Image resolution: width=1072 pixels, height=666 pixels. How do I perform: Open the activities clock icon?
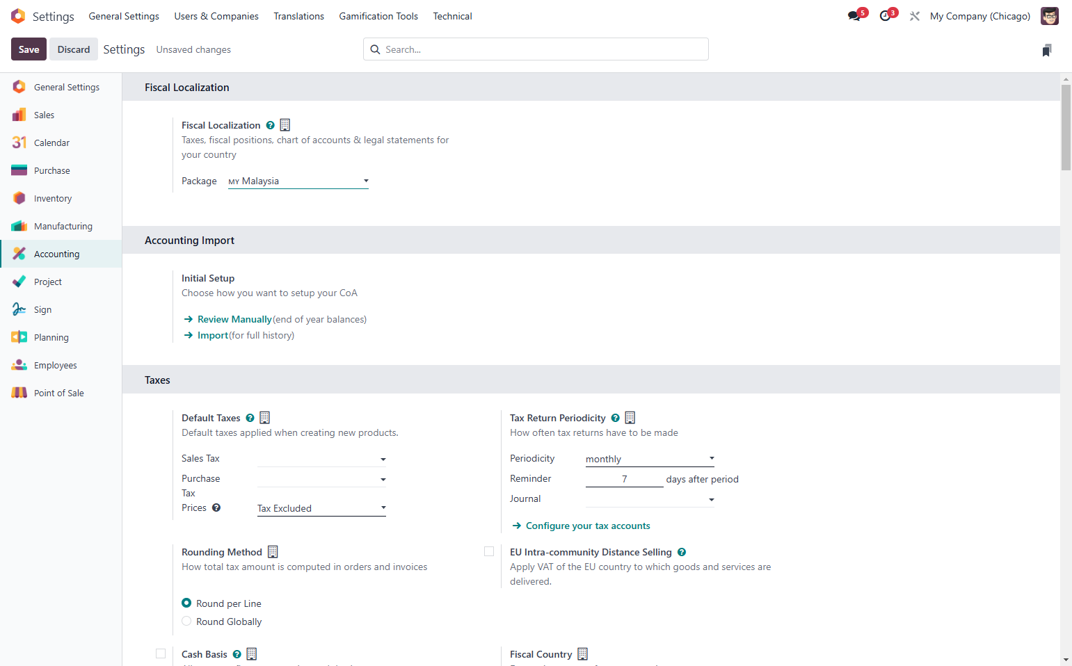tap(885, 16)
